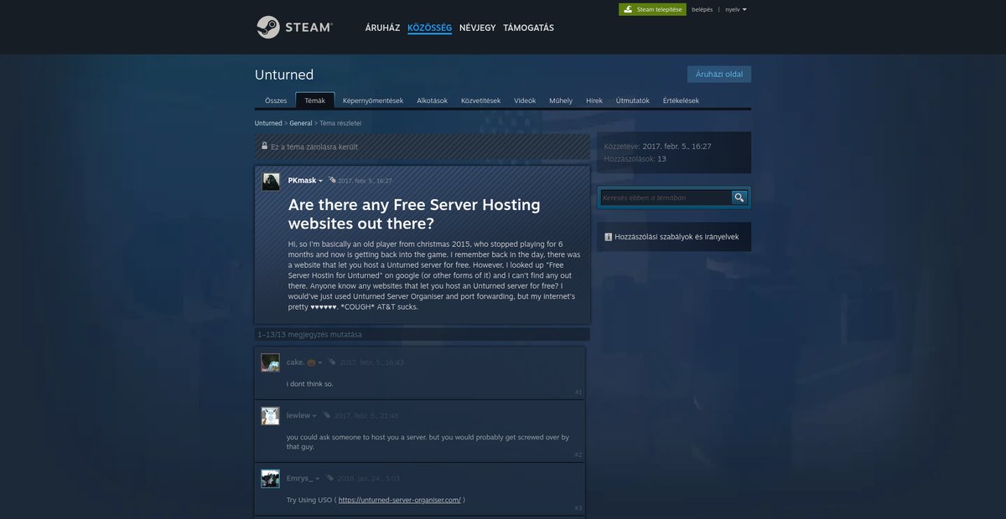Click the belépés login link

pyautogui.click(x=702, y=9)
